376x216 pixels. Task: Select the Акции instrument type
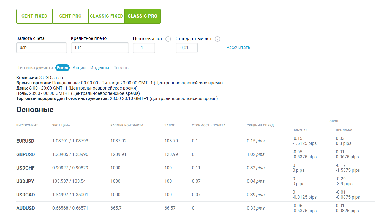[x=79, y=68]
